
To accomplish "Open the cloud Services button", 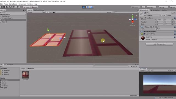I will click(144, 7).
